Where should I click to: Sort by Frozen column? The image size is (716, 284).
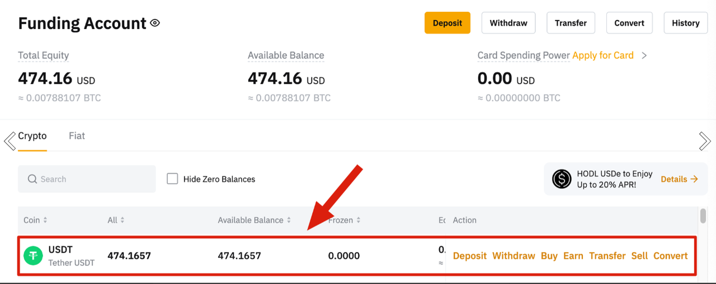[345, 220]
